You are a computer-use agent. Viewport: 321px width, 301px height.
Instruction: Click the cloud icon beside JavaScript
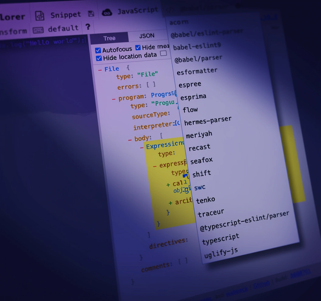coord(107,12)
